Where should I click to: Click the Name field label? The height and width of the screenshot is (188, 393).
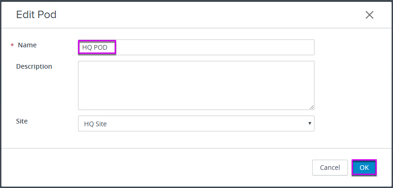coord(27,45)
